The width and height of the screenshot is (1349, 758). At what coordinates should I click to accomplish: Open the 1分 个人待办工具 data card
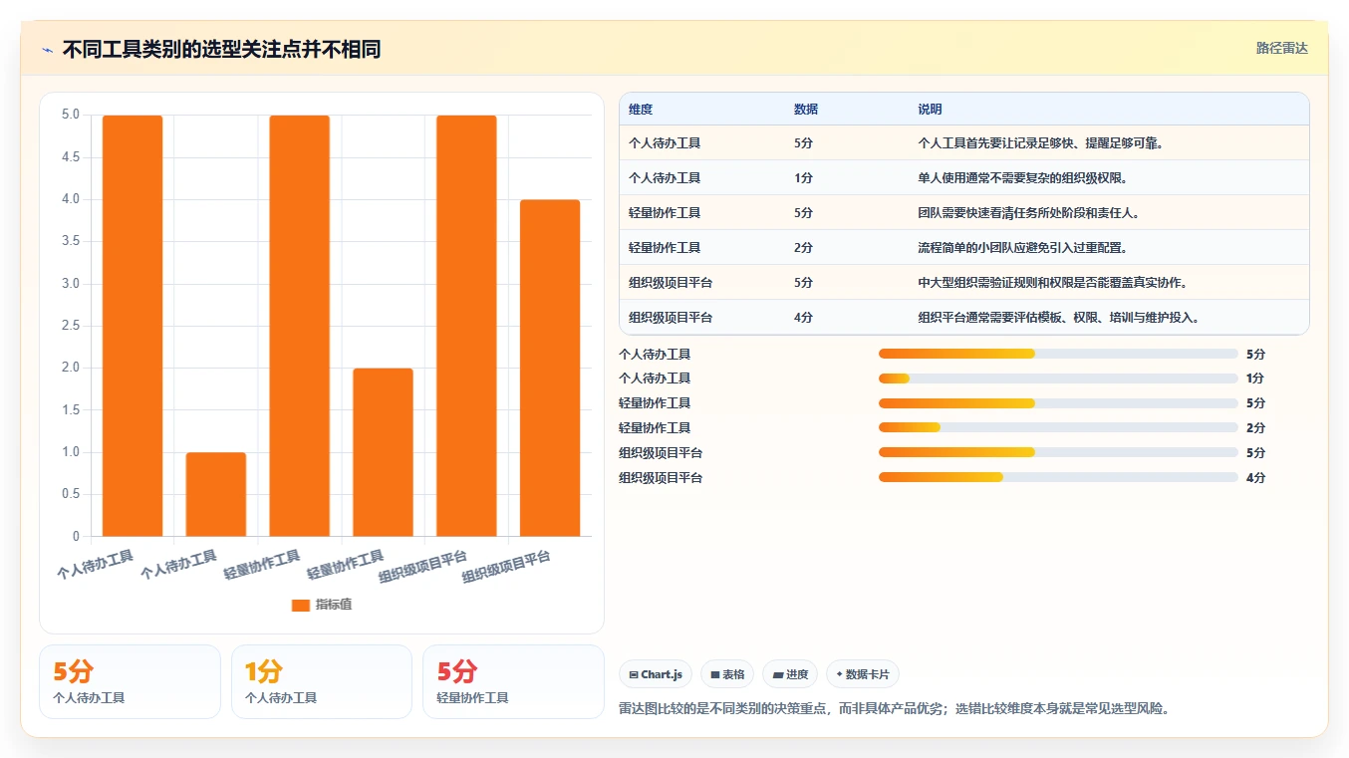point(322,681)
